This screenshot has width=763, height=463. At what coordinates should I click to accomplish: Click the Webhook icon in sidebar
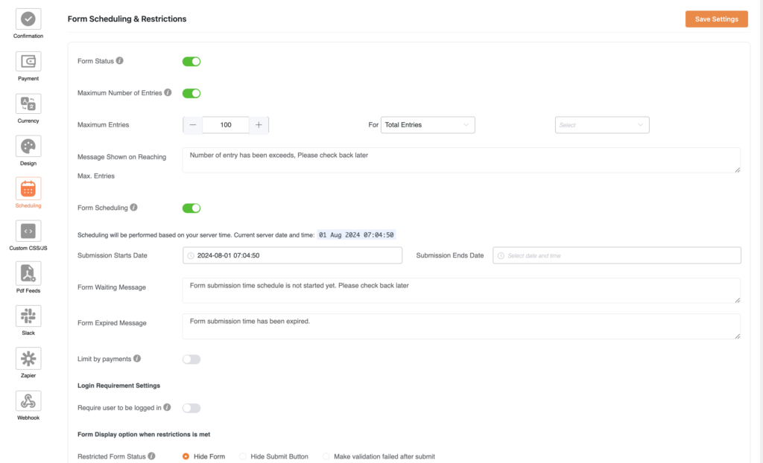(x=28, y=400)
